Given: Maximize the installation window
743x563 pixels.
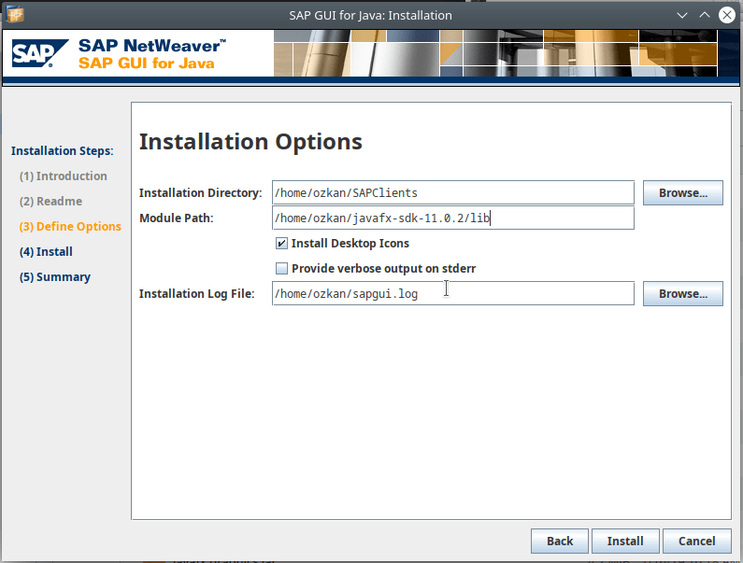Looking at the screenshot, I should (x=705, y=15).
